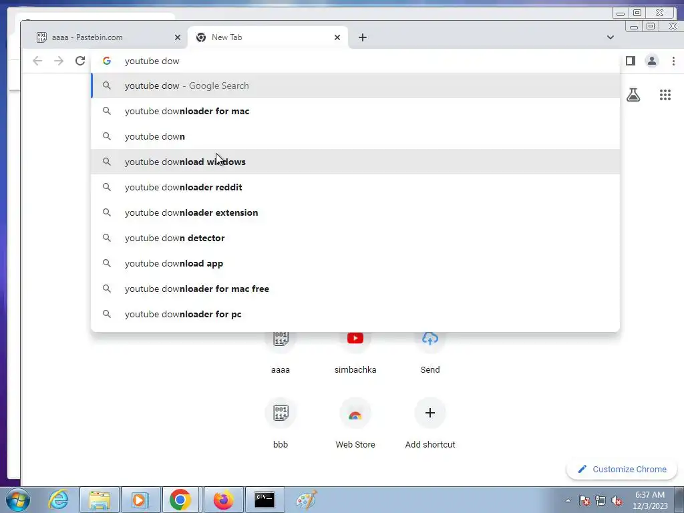The image size is (684, 513).
Task: Select youtube download app suggestion
Action: 355,263
